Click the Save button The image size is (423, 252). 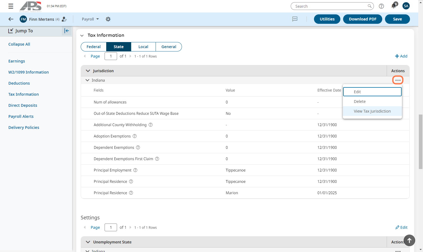point(397,19)
